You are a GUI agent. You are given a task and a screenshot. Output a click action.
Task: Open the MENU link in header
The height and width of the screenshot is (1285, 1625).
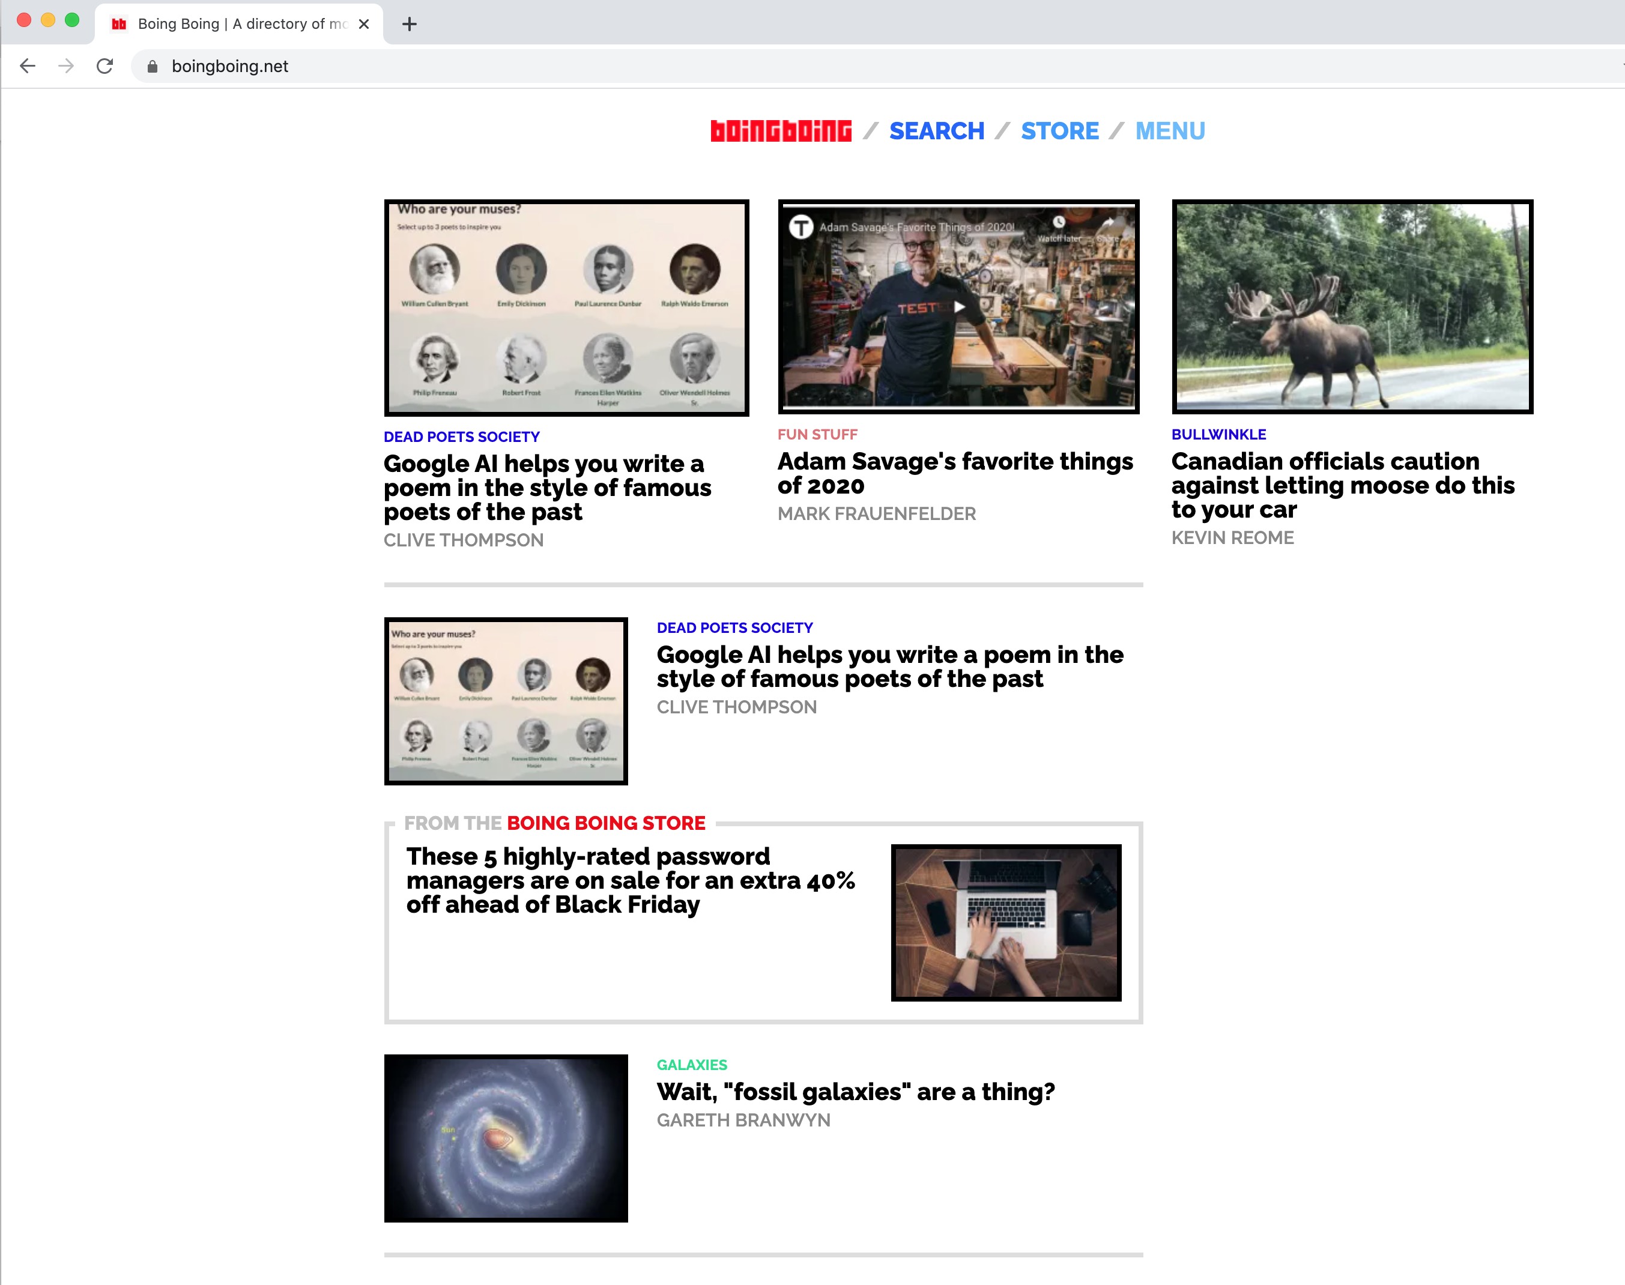point(1170,131)
